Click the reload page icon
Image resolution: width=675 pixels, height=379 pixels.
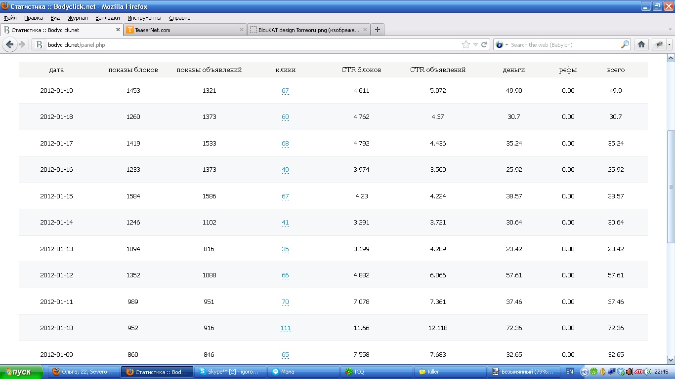pyautogui.click(x=484, y=44)
